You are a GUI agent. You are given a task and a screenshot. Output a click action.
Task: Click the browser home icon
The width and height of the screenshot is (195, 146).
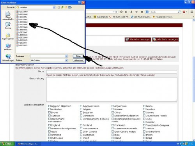[142, 12]
